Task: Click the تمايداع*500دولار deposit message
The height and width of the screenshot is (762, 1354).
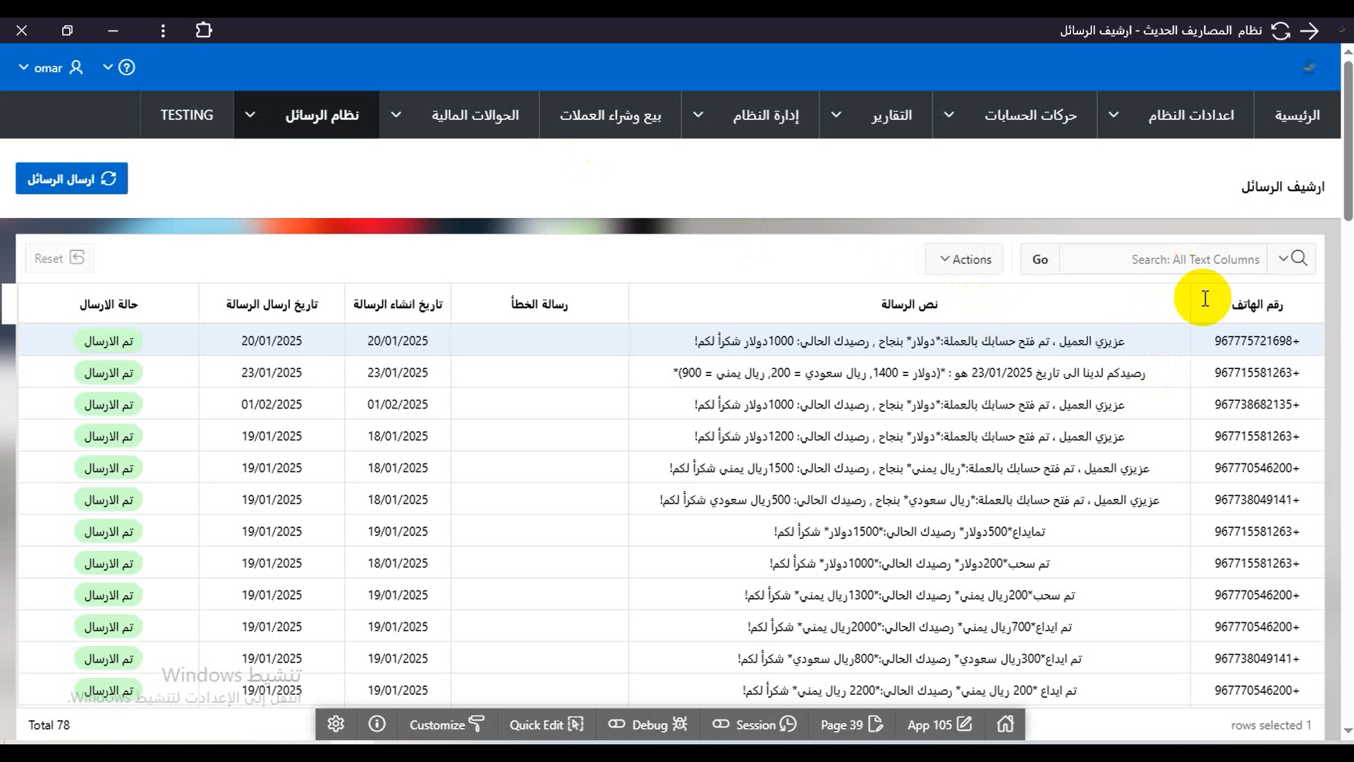Action: click(909, 531)
